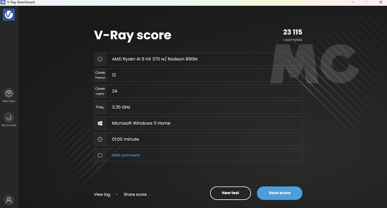Open View log

tap(102, 194)
